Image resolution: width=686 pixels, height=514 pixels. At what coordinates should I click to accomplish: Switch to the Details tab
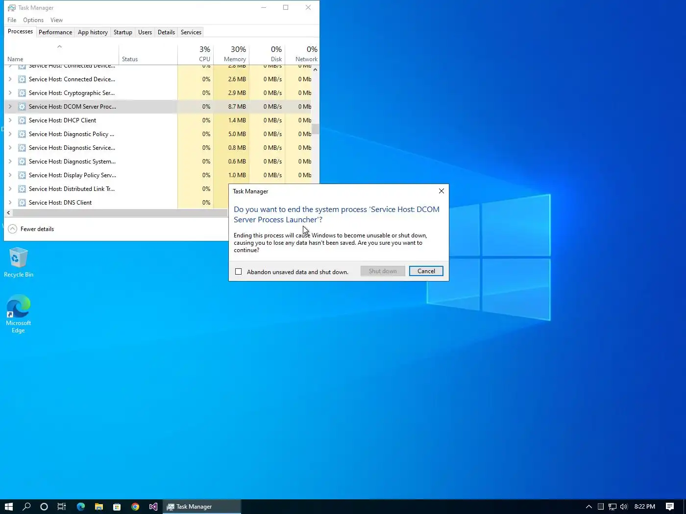[x=166, y=32]
